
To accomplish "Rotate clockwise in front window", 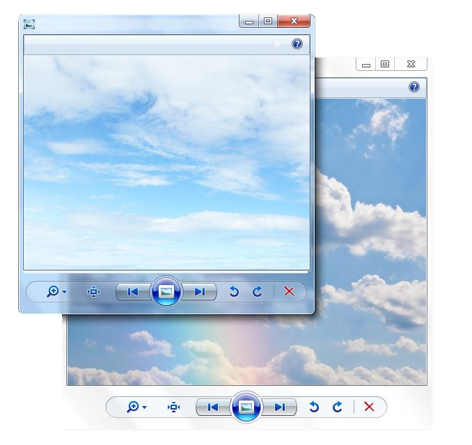I will 258,291.
